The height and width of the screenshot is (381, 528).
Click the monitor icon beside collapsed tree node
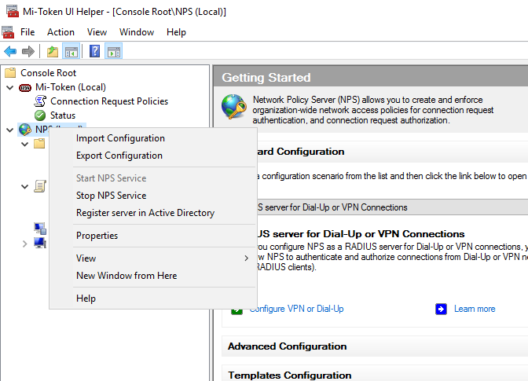40,243
